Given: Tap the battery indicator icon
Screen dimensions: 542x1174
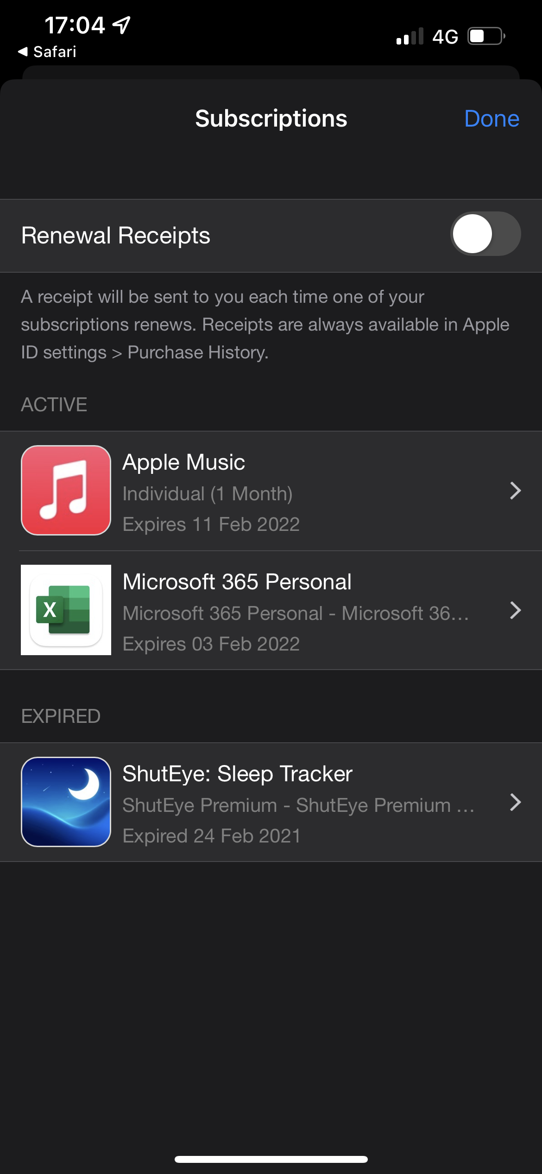Looking at the screenshot, I should (x=486, y=36).
